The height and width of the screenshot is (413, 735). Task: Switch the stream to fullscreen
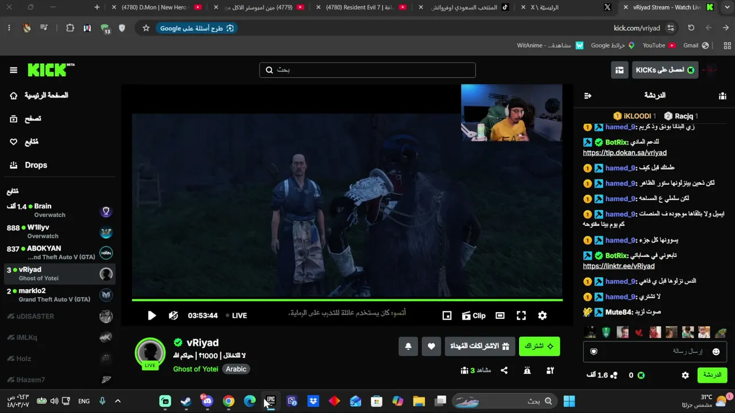(x=521, y=315)
